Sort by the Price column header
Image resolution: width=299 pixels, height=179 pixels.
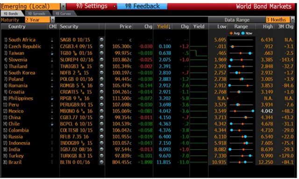click(x=125, y=27)
